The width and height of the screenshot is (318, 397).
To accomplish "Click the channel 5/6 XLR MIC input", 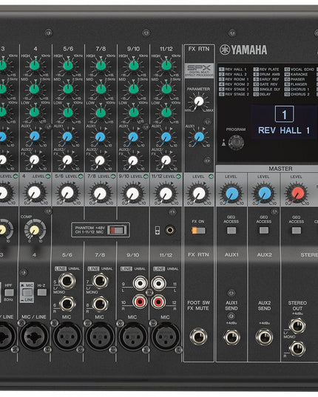I will click(x=67, y=336).
